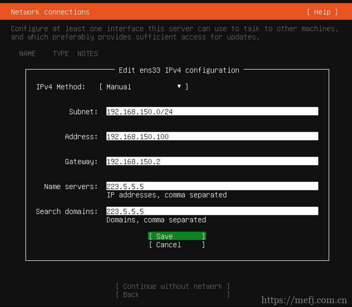
Task: Click the Search domains input field
Action: [212, 211]
